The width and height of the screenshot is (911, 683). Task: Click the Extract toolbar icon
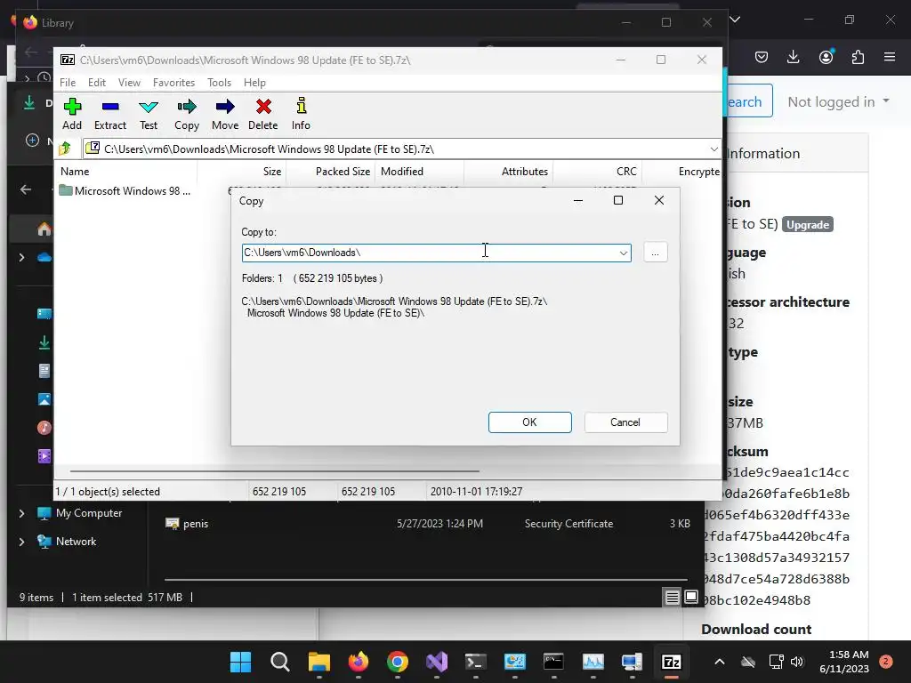click(109, 114)
